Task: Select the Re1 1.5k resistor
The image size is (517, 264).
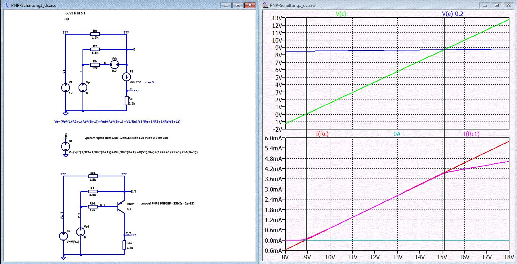Action: coord(93,176)
